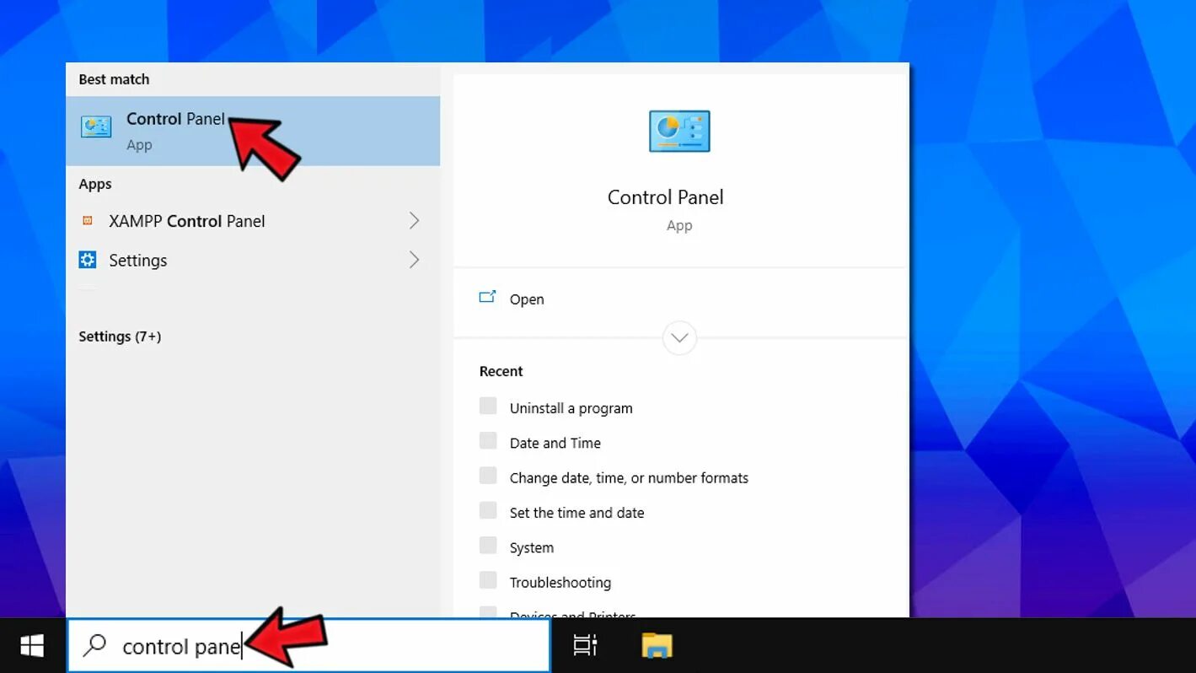1196x673 pixels.
Task: Click the Settings (7+) category header
Action: click(120, 336)
